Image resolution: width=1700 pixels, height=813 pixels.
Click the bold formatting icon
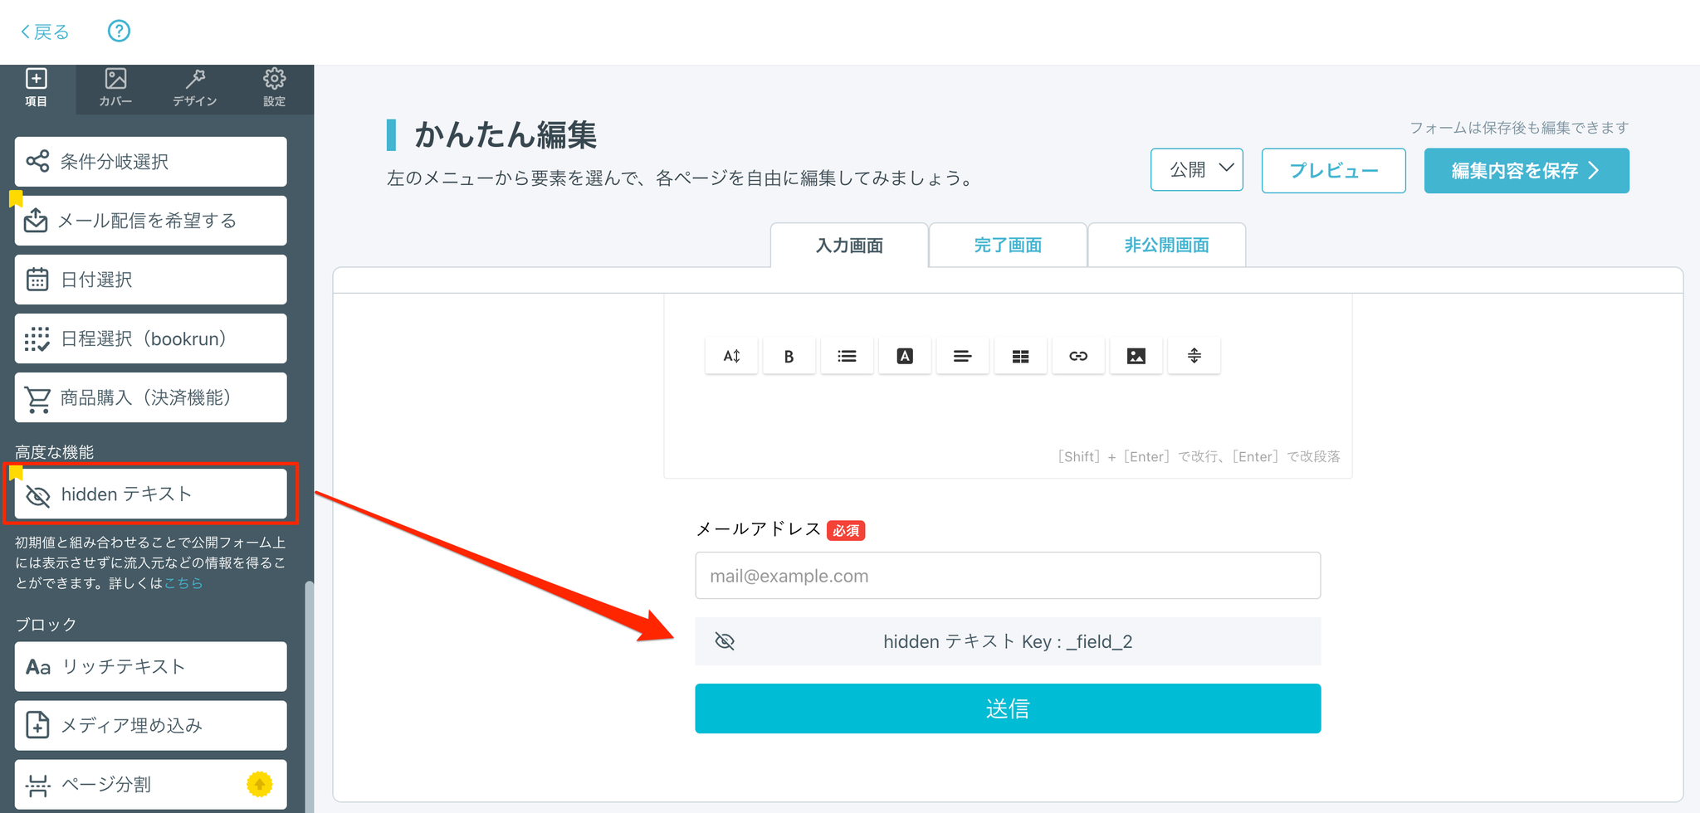tap(789, 356)
